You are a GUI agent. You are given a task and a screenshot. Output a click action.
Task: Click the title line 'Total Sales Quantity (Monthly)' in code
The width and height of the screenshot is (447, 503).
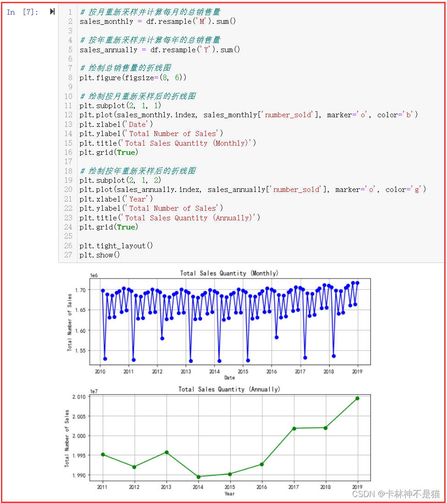[168, 143]
